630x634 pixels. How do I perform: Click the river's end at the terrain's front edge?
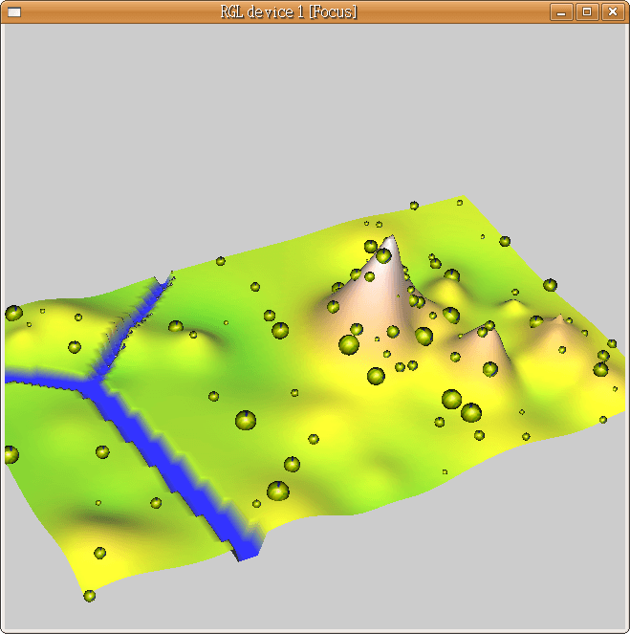coord(247,550)
